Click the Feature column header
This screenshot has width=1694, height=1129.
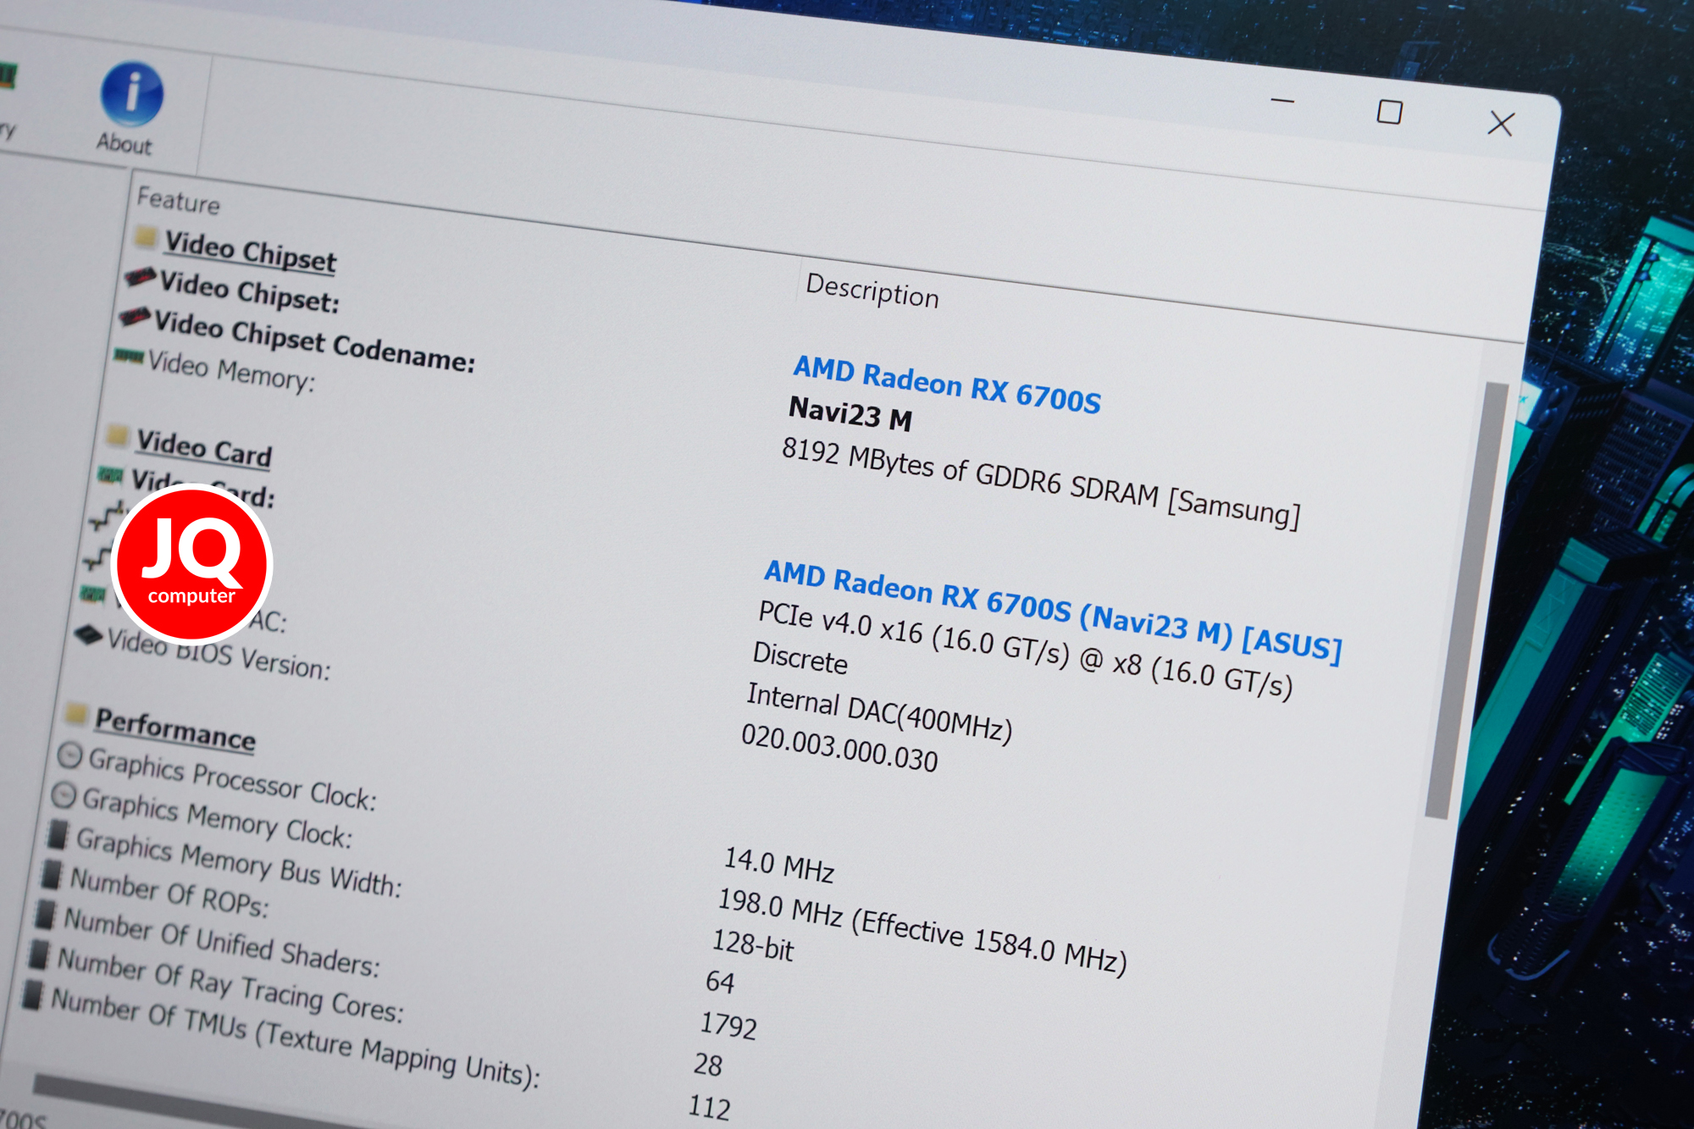click(179, 201)
